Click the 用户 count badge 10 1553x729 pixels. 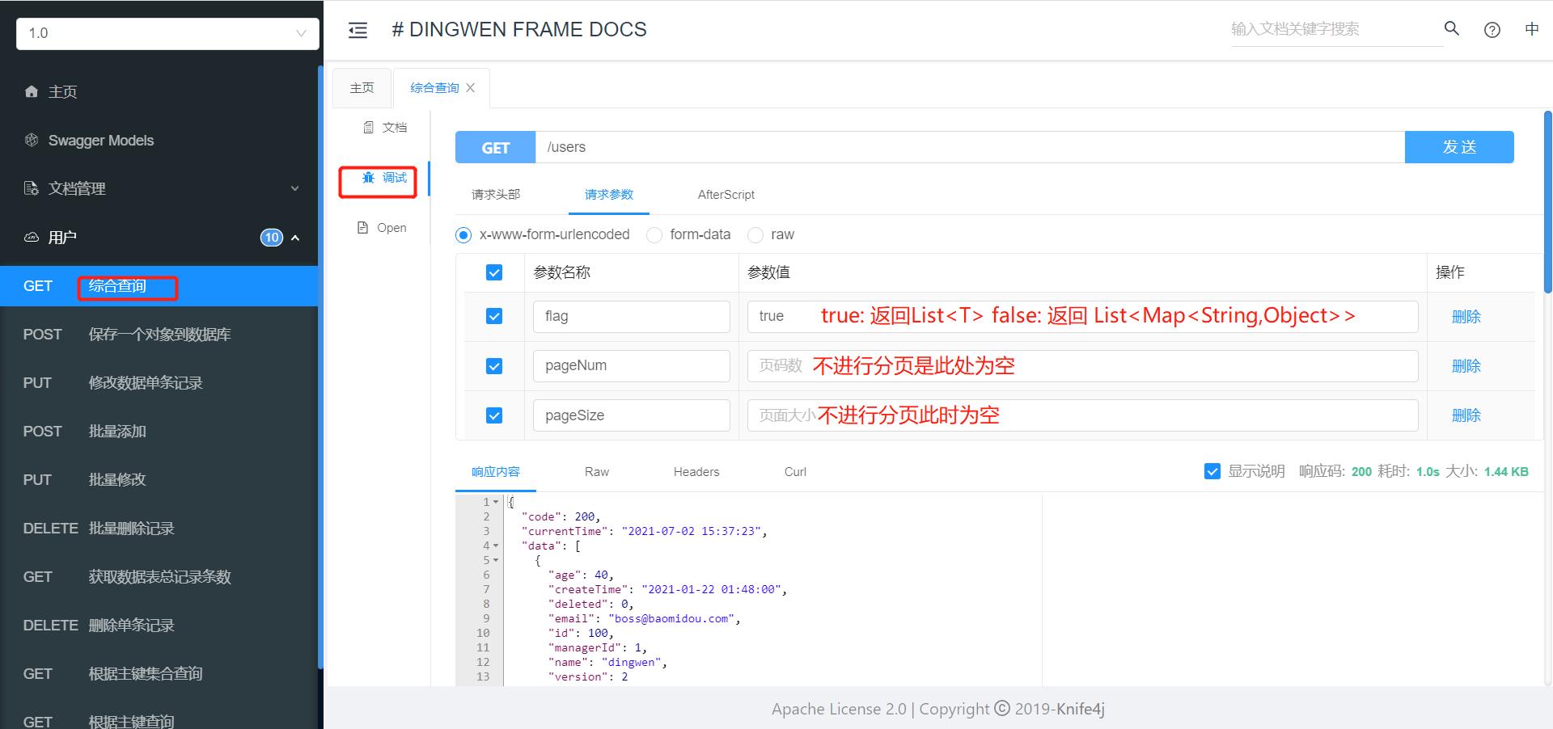click(x=272, y=238)
